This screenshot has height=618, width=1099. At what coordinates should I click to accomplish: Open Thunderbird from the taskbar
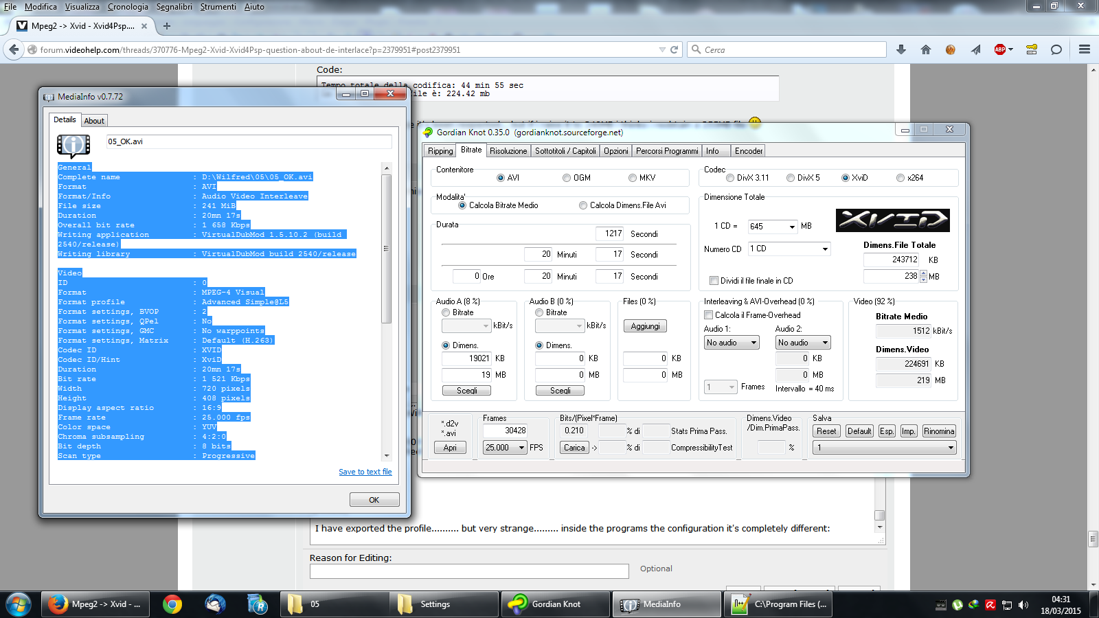pos(215,604)
